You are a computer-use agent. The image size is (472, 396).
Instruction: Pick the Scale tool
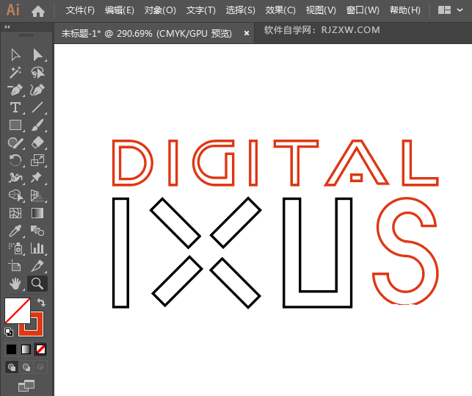point(37,160)
